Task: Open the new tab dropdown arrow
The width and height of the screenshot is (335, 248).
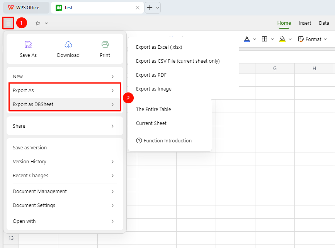Action: coord(158,8)
